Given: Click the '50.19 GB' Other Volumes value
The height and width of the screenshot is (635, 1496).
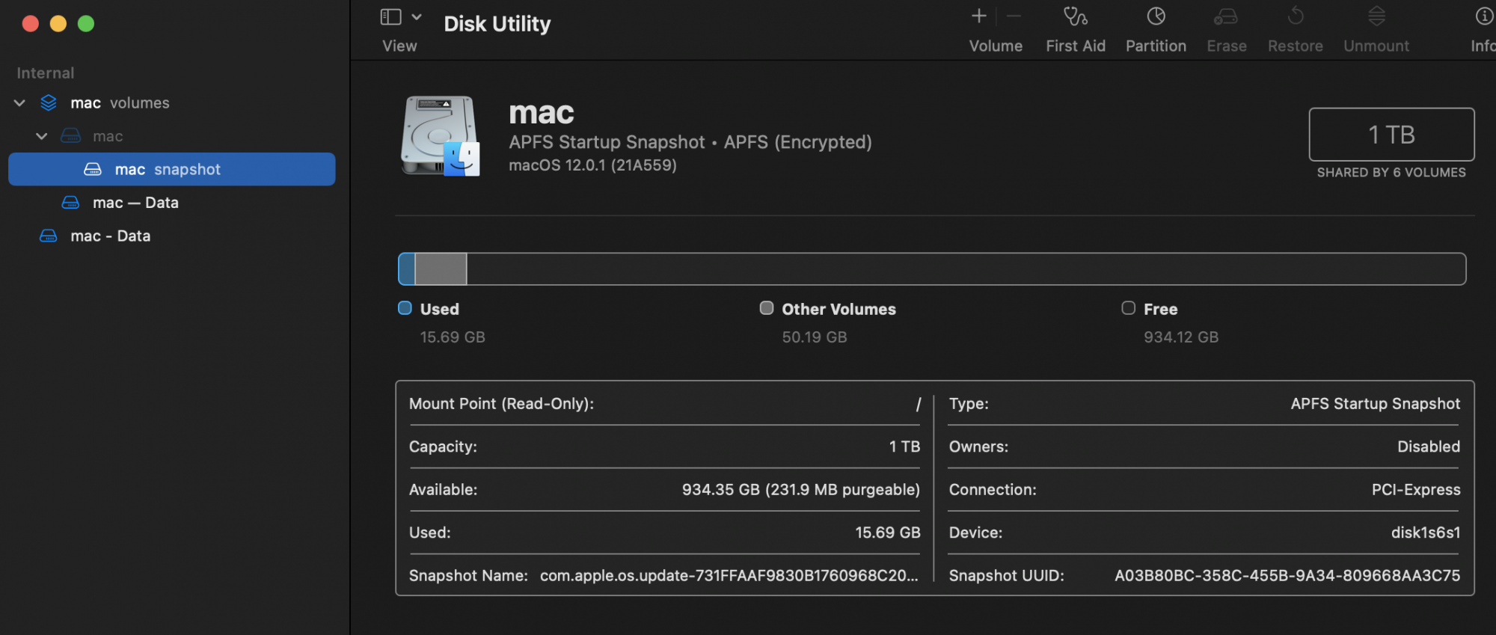Looking at the screenshot, I should [x=815, y=337].
